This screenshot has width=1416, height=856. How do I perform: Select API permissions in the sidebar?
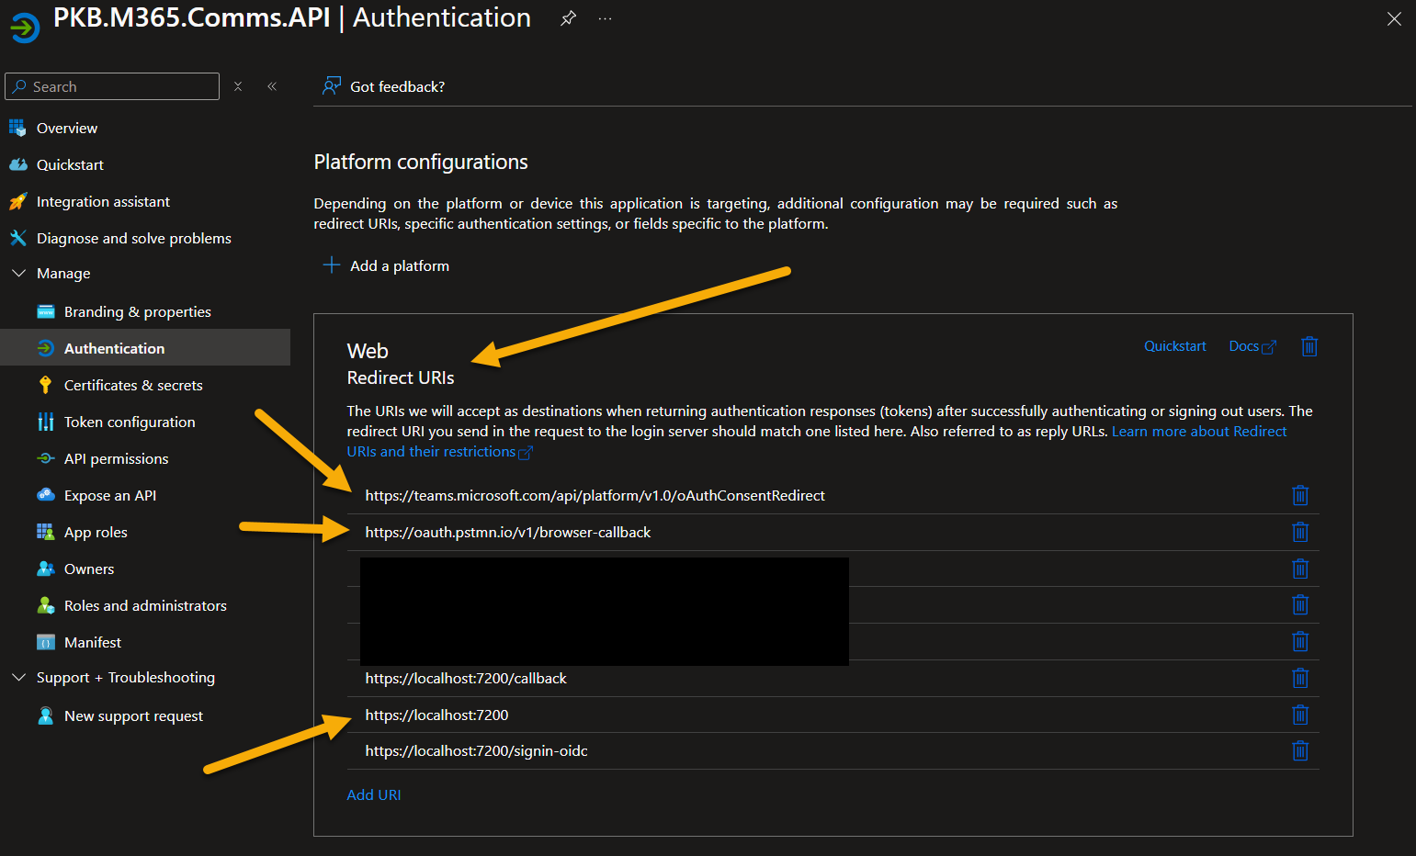coord(116,458)
